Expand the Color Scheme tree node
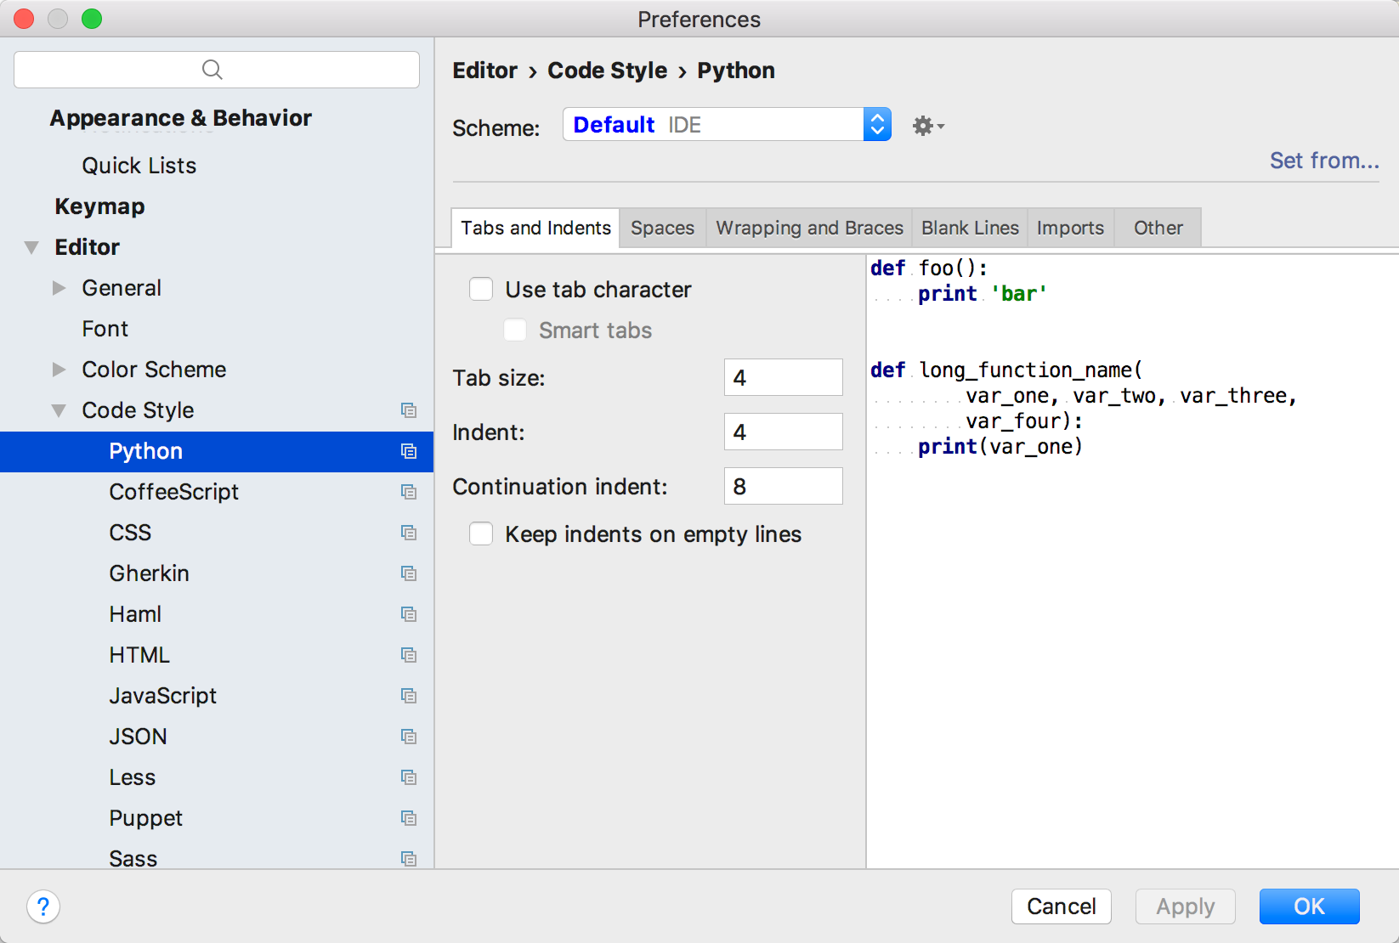This screenshot has width=1399, height=943. pyautogui.click(x=59, y=370)
